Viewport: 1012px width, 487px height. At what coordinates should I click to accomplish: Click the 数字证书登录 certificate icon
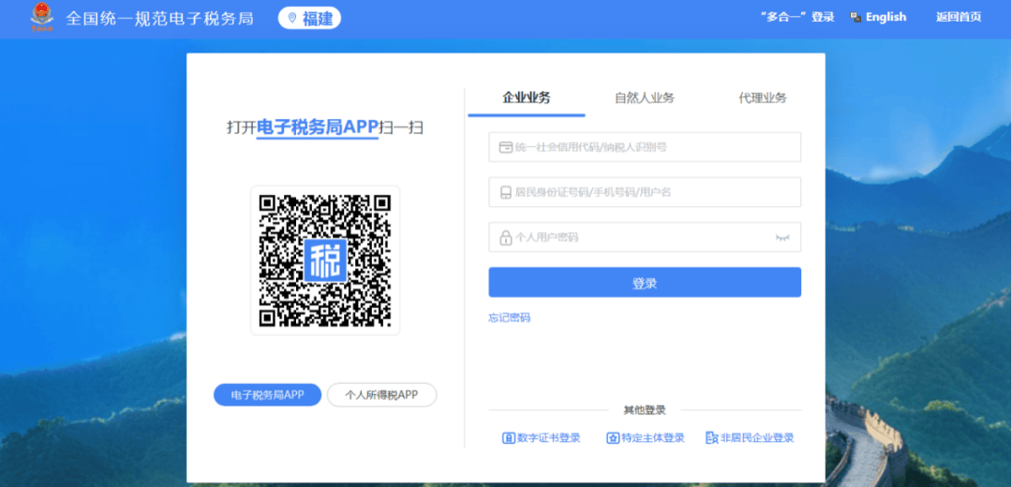pyautogui.click(x=509, y=437)
